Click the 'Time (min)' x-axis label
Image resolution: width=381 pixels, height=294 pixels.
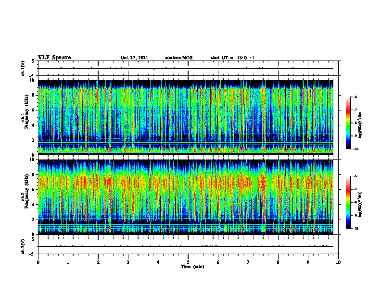[192, 267]
